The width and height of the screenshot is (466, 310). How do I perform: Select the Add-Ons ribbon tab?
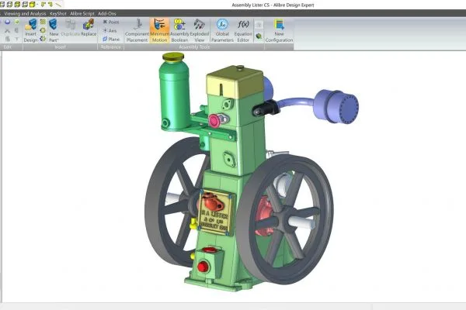107,14
